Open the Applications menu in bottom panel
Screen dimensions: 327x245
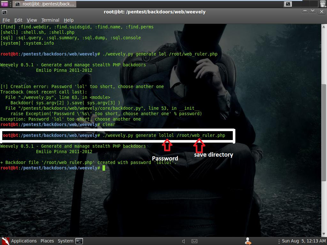click(x=24, y=241)
